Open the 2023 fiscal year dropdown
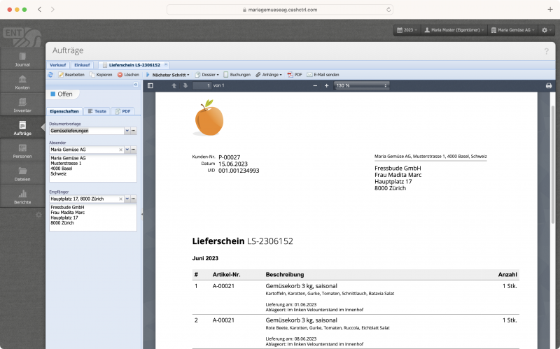This screenshot has width=560, height=349. coord(407,30)
